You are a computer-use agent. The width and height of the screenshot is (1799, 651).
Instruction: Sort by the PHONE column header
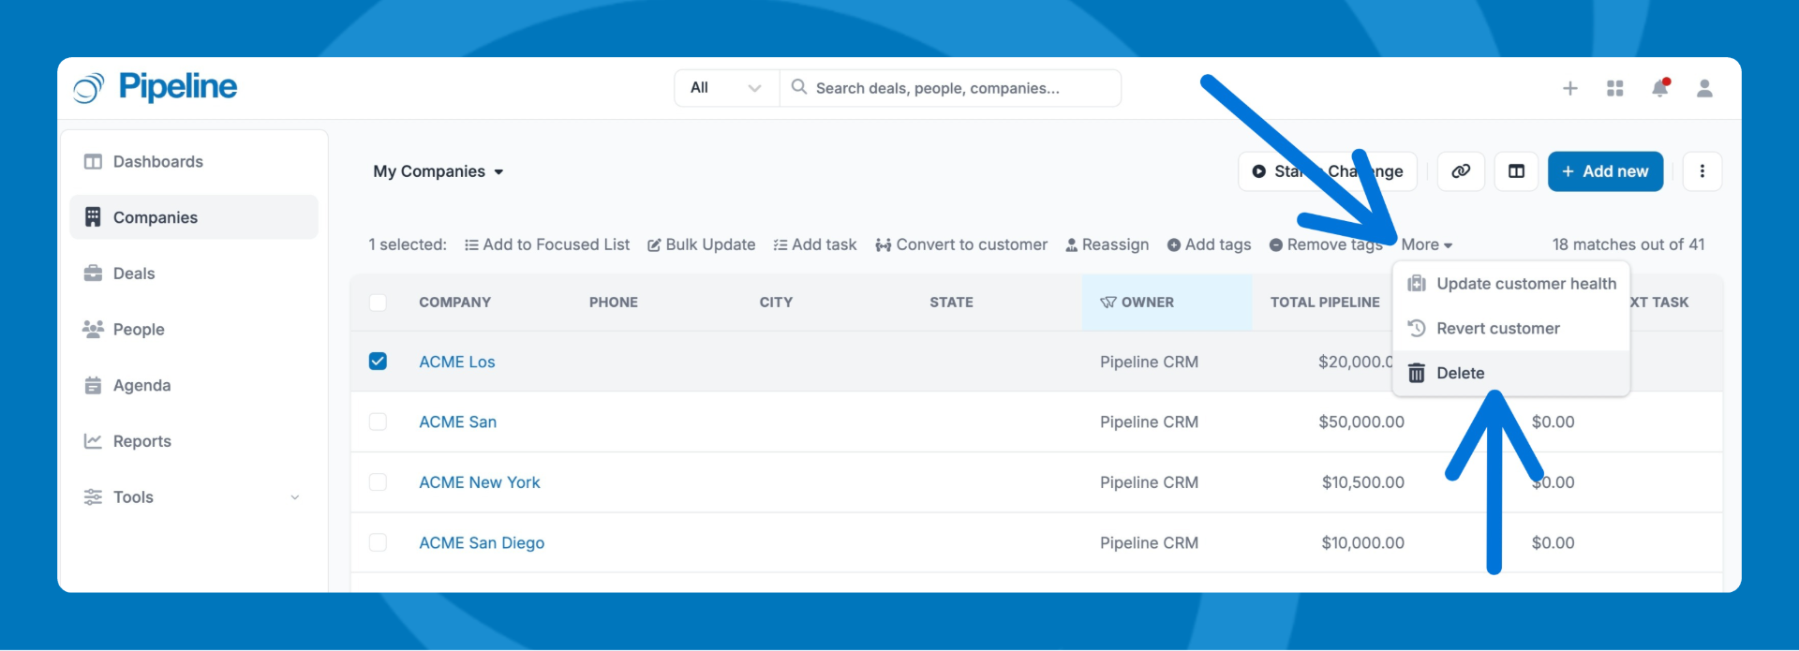614,302
